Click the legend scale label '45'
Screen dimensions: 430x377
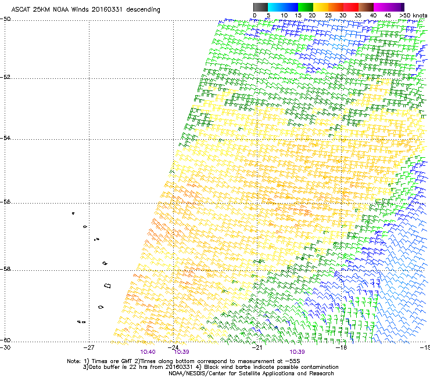(x=388, y=16)
